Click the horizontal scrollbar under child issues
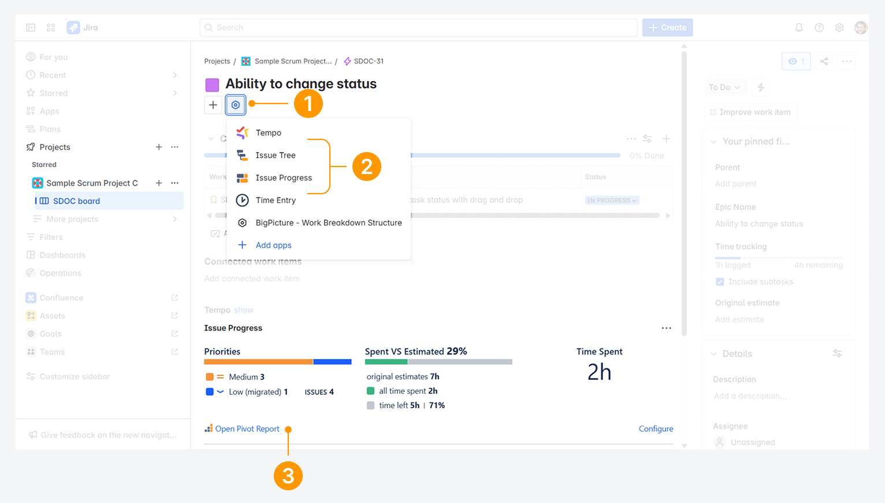885x503 pixels. [x=438, y=215]
